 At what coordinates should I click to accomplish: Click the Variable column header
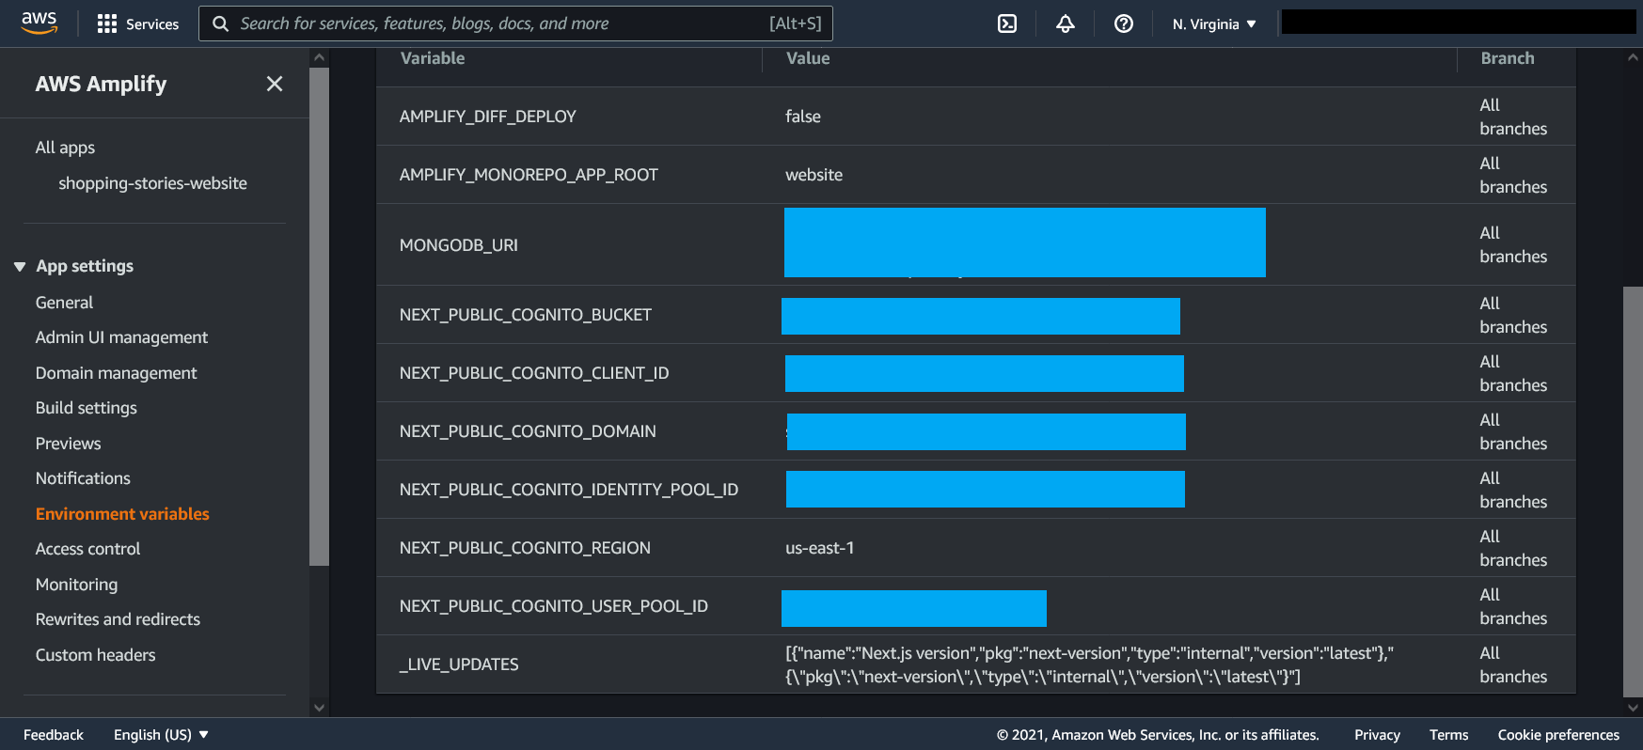coord(433,58)
